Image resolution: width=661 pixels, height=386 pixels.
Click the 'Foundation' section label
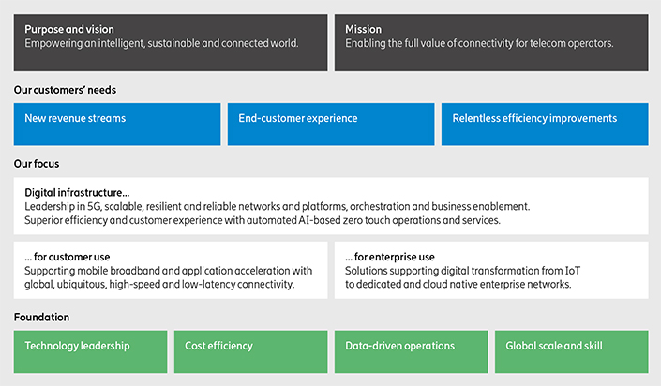pos(41,318)
